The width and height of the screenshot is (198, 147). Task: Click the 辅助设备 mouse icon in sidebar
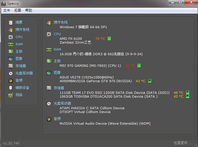11,88
